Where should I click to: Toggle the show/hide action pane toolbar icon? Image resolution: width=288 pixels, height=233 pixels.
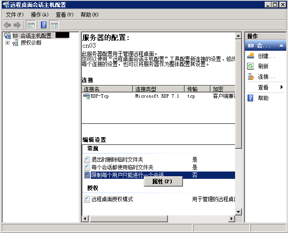pyautogui.click(x=54, y=25)
